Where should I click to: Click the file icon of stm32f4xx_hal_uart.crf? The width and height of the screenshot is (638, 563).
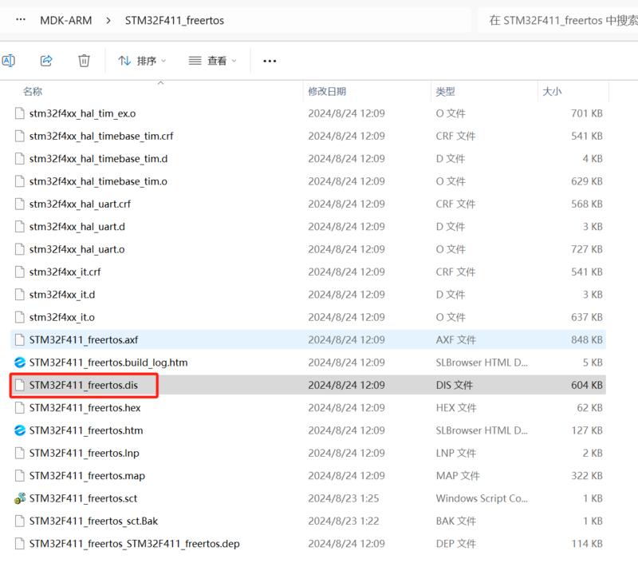[19, 204]
